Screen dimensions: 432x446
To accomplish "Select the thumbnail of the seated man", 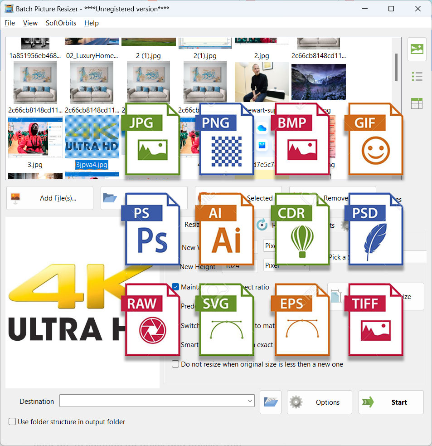I will coord(262,82).
